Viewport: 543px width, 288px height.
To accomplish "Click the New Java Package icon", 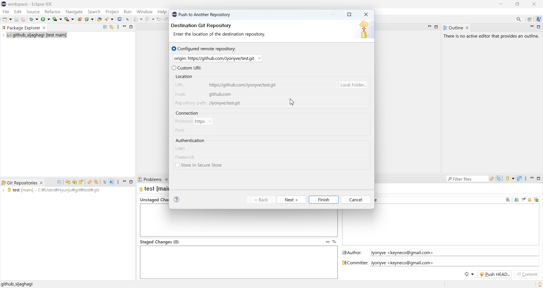I will pyautogui.click(x=80, y=19).
